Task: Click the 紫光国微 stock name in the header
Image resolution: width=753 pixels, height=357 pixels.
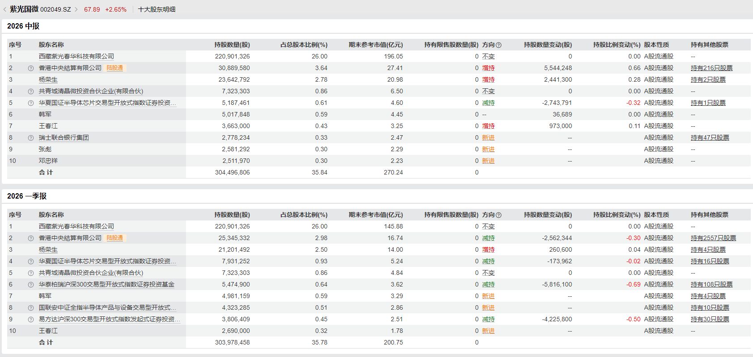Action: click(x=24, y=9)
